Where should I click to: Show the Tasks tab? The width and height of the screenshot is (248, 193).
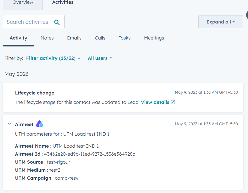tap(125, 38)
